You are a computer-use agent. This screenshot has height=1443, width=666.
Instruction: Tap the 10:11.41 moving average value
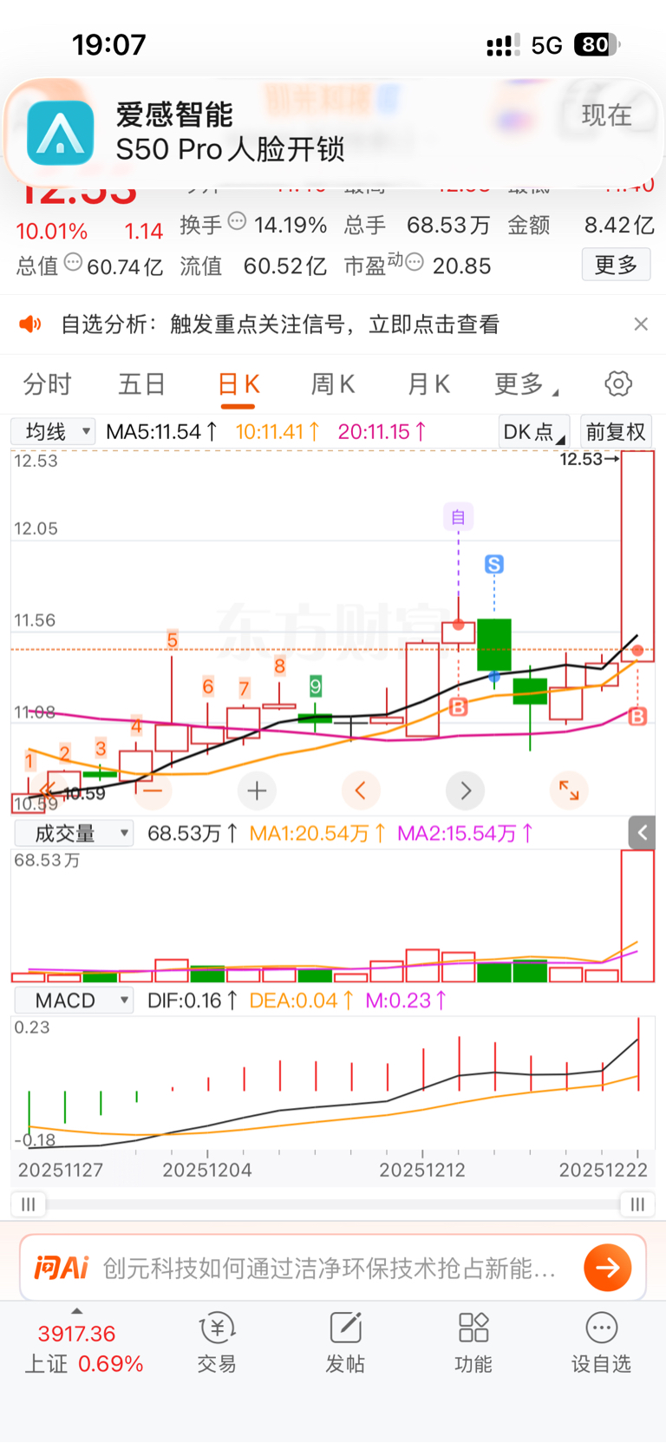click(277, 431)
